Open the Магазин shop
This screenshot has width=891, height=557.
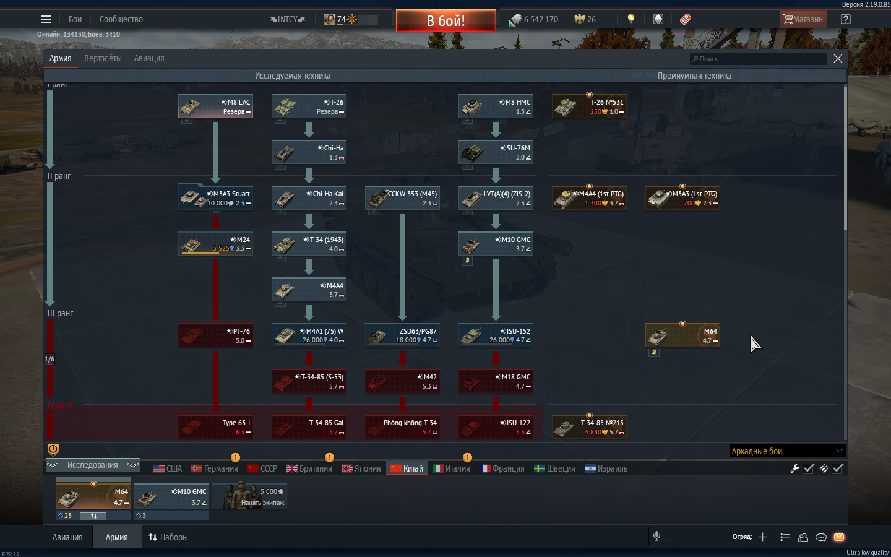pos(803,19)
